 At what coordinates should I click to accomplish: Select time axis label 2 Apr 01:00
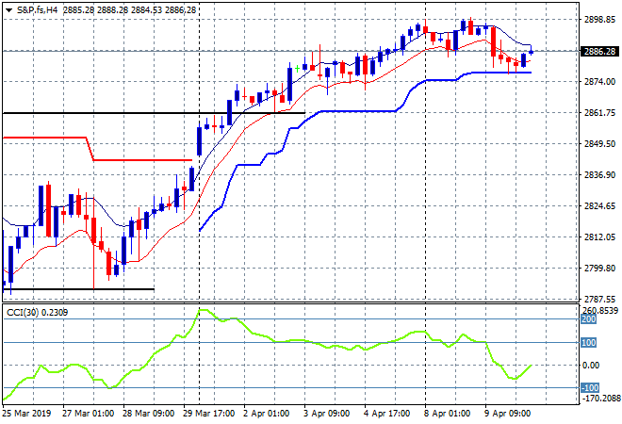click(x=266, y=414)
